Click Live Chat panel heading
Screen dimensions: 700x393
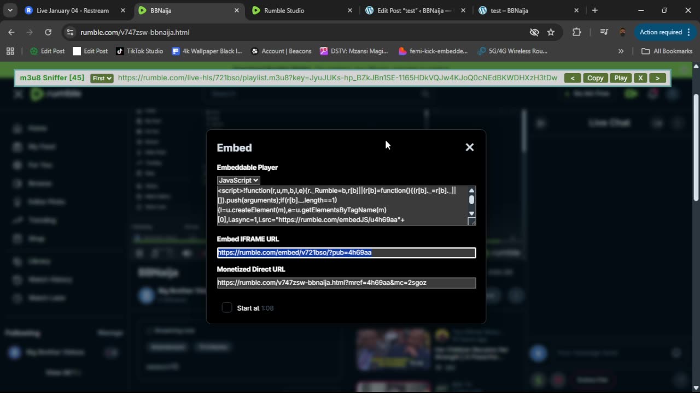609,123
